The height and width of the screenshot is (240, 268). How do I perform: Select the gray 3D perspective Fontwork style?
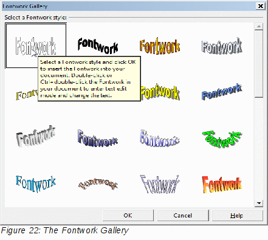[36, 136]
